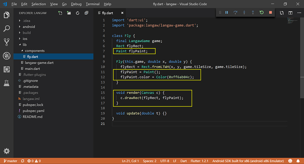Restart the debug session

click(261, 12)
